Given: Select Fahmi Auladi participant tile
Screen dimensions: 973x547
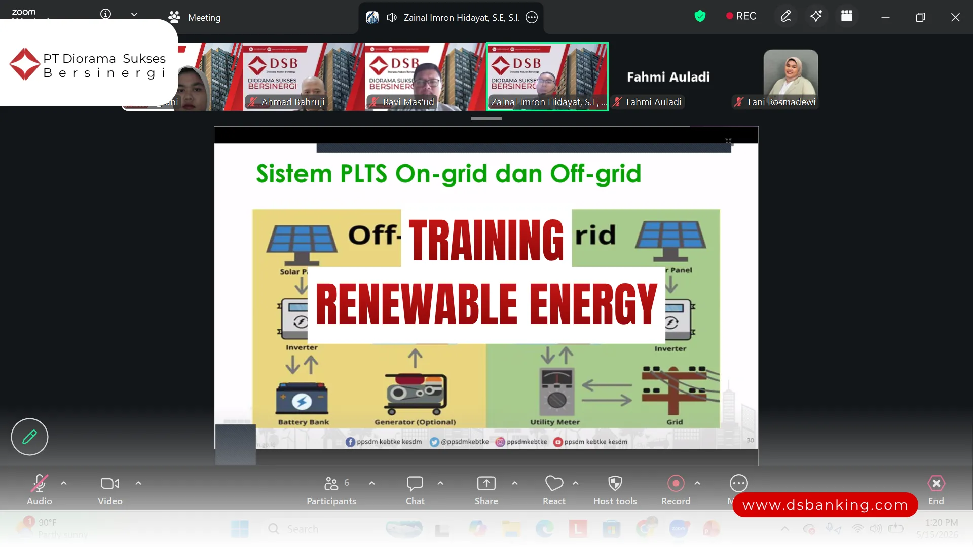Looking at the screenshot, I should pyautogui.click(x=668, y=76).
